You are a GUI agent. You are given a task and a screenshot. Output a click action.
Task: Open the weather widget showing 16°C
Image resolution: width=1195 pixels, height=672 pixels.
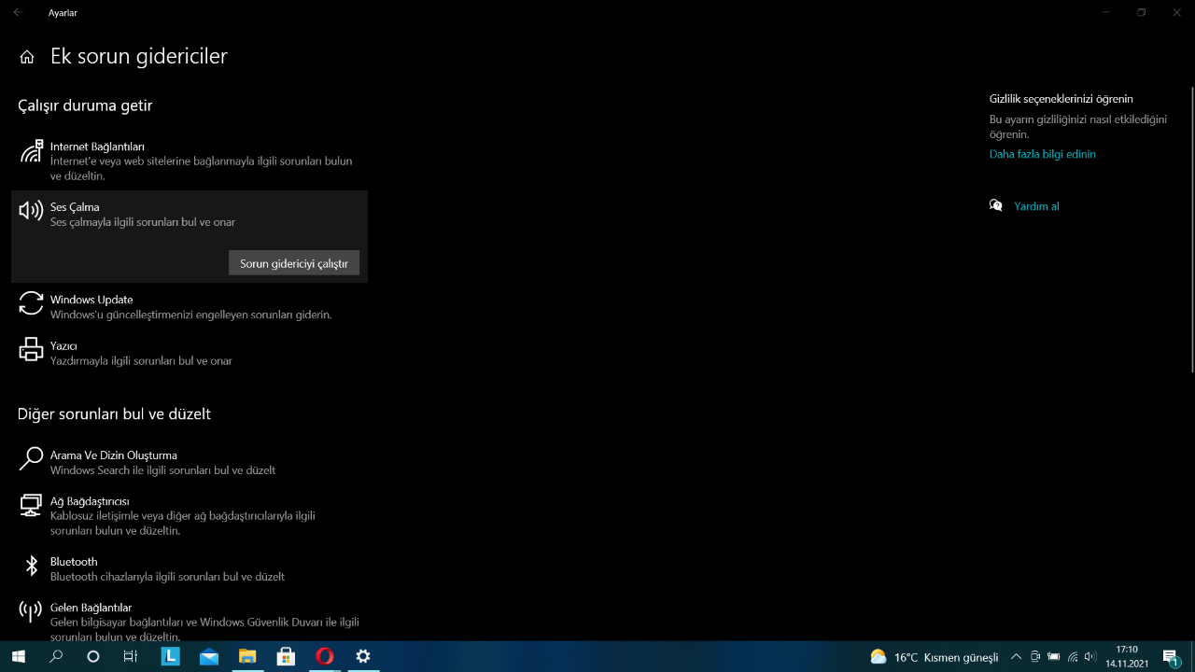(x=934, y=657)
